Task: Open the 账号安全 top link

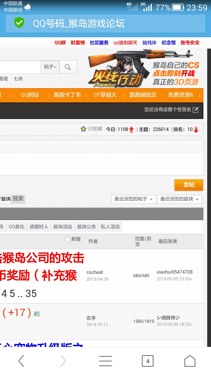Action: [x=190, y=43]
